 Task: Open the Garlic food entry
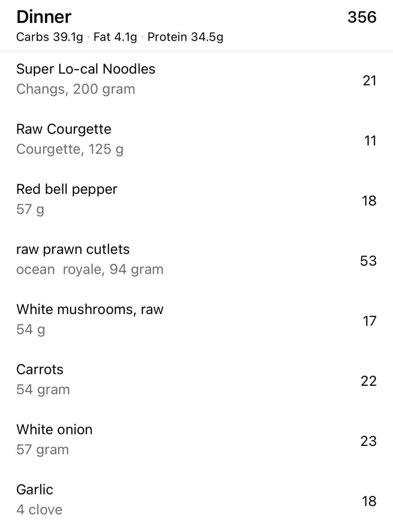click(x=35, y=490)
